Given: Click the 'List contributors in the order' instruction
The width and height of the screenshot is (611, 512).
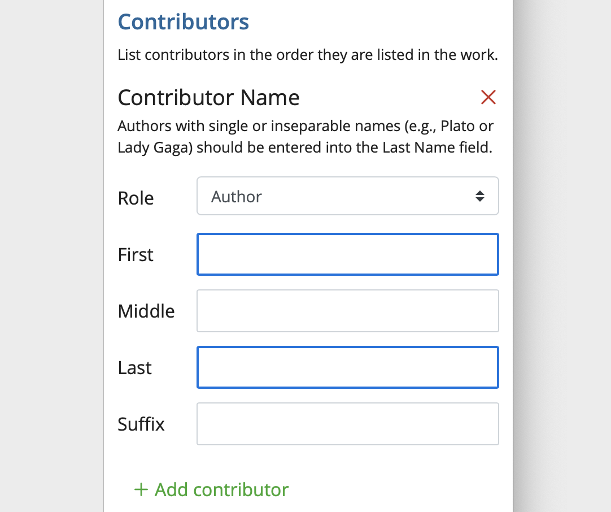Looking at the screenshot, I should [307, 55].
